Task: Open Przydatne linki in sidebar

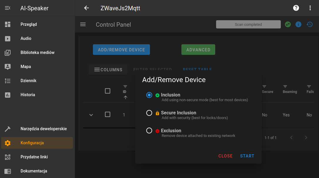Action: pyautogui.click(x=37, y=157)
